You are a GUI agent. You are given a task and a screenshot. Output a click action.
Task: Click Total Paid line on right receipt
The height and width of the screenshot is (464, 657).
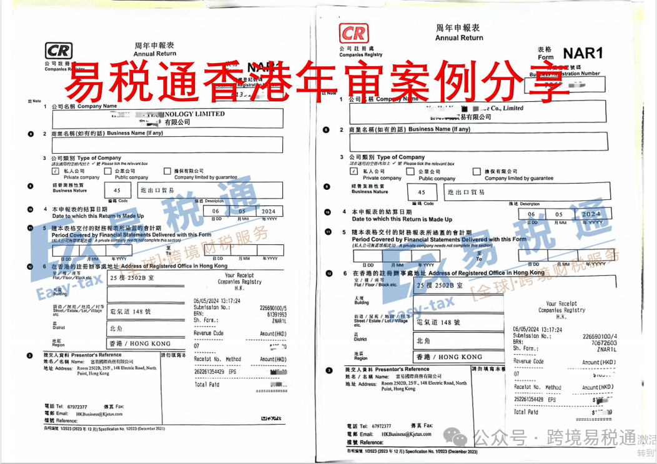pyautogui.click(x=563, y=412)
